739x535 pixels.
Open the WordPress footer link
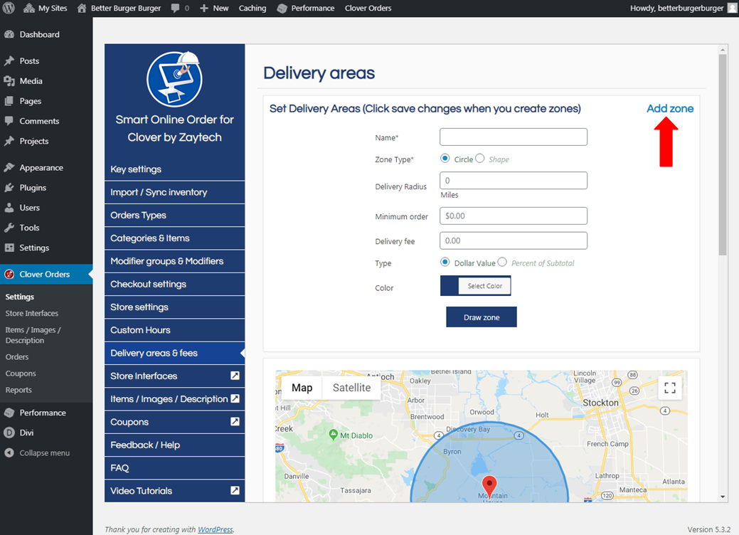point(215,529)
